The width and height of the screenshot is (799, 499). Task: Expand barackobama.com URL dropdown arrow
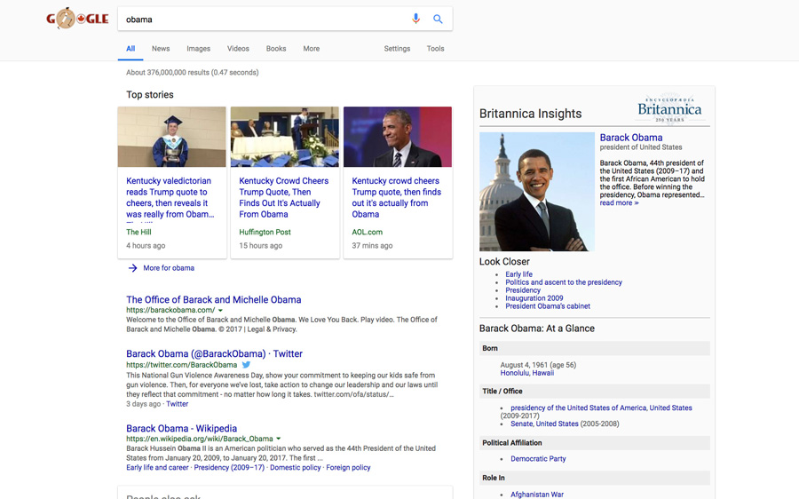click(x=220, y=311)
